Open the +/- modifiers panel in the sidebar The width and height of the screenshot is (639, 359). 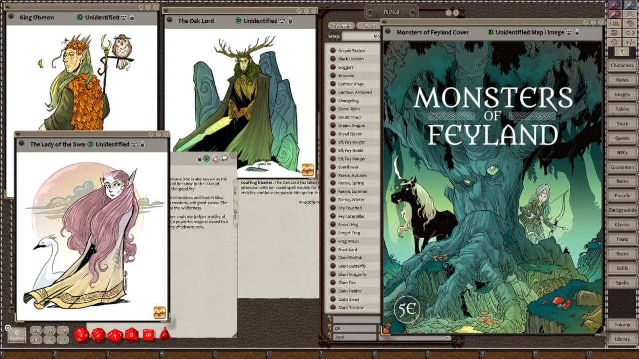point(630,41)
